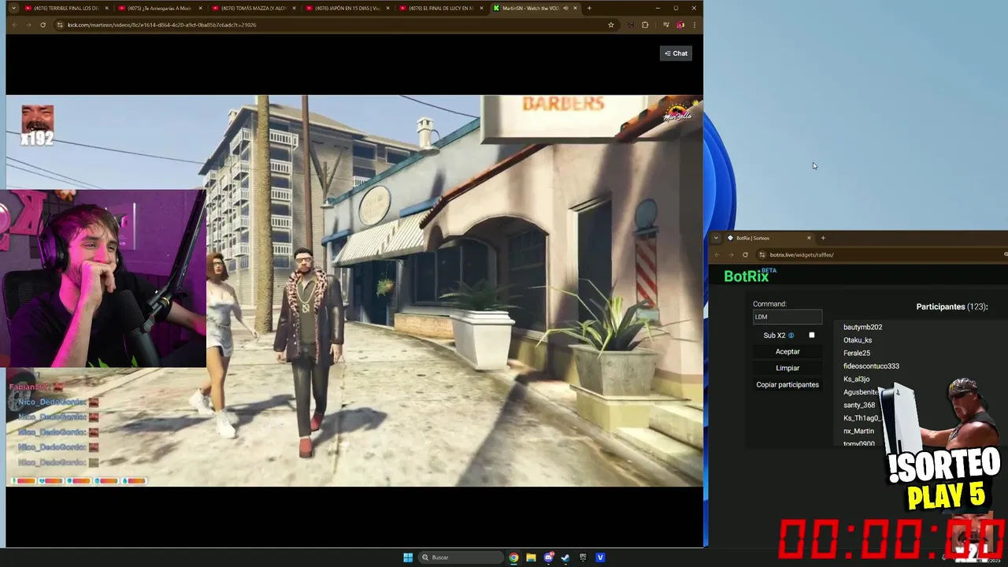Open the Kick address bar URL
The height and width of the screenshot is (567, 1008).
click(x=161, y=25)
